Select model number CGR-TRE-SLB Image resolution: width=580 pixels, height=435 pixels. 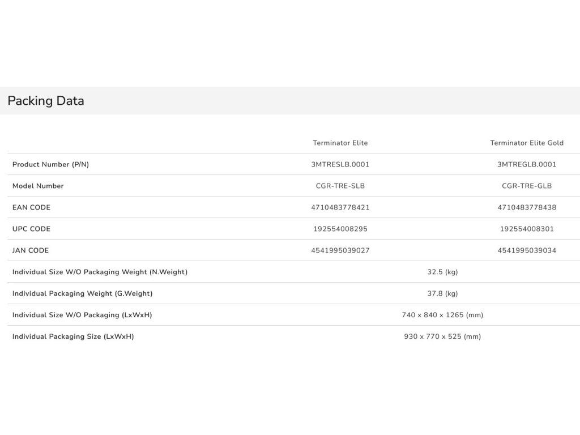[x=340, y=186]
